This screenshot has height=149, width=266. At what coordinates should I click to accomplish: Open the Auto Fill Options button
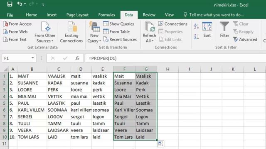pyautogui.click(x=161, y=144)
